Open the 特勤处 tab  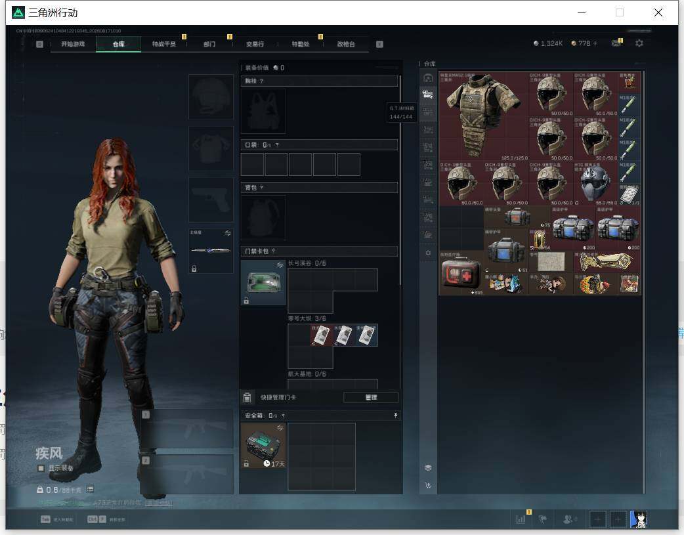coord(301,44)
